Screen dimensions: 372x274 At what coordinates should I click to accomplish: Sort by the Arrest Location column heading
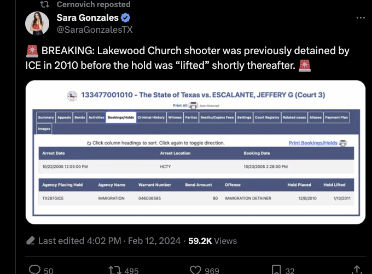(x=175, y=153)
